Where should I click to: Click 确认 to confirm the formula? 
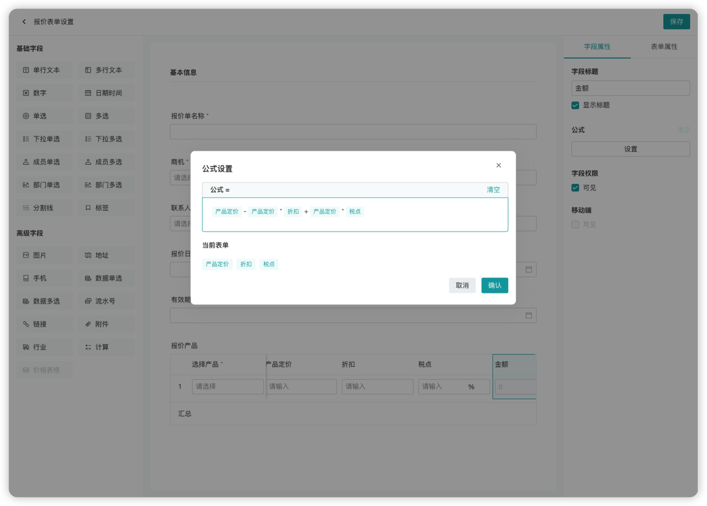(x=494, y=285)
